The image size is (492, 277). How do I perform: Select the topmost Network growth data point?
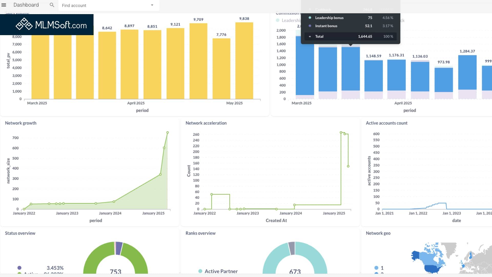168,133
